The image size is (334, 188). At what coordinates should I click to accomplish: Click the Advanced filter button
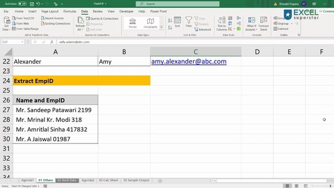click(202, 29)
